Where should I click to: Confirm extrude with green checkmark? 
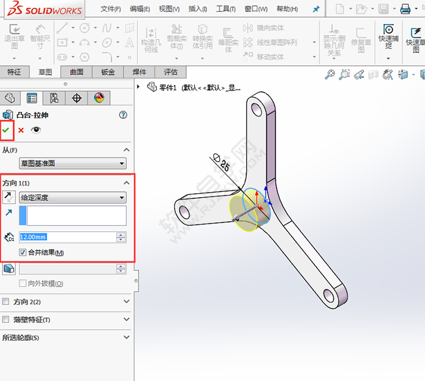pyautogui.click(x=7, y=130)
